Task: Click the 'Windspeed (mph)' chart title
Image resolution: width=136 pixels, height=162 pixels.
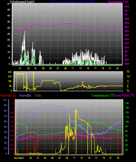Action: point(22,2)
